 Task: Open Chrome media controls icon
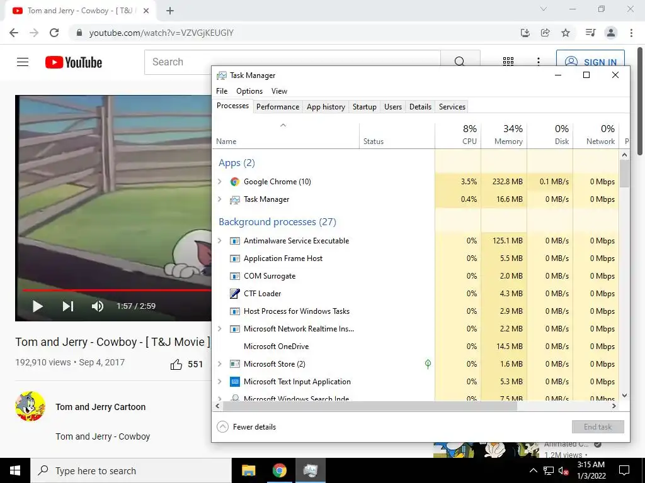[x=590, y=33]
